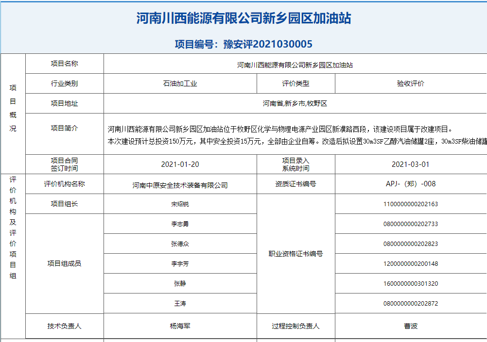This screenshot has width=487, height=342.
Task: Select certificate number APJ-（郑）-008
Action: 411,184
